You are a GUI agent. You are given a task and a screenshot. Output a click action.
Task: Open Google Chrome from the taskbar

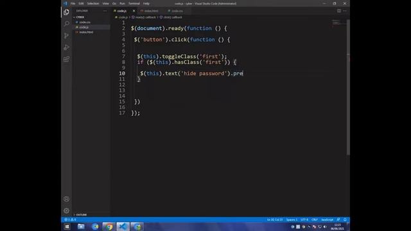109,227
